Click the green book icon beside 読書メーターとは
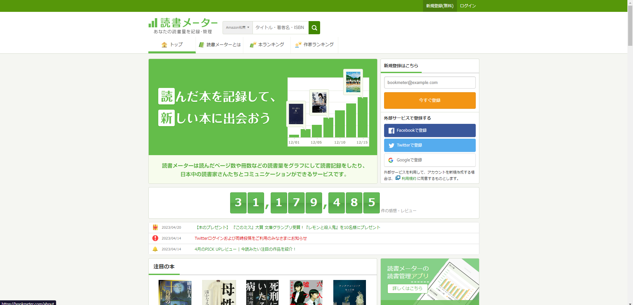The image size is (633, 305). 201,45
